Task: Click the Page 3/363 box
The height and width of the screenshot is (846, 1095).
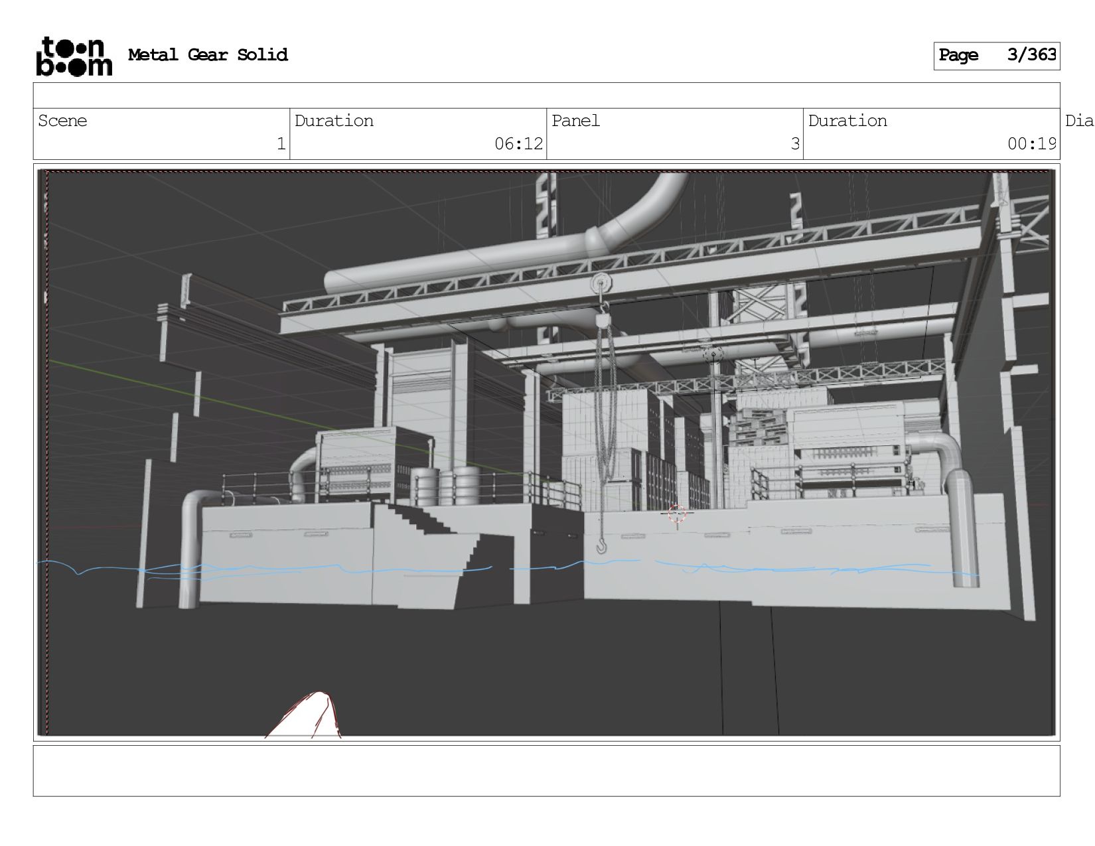Action: [x=997, y=56]
